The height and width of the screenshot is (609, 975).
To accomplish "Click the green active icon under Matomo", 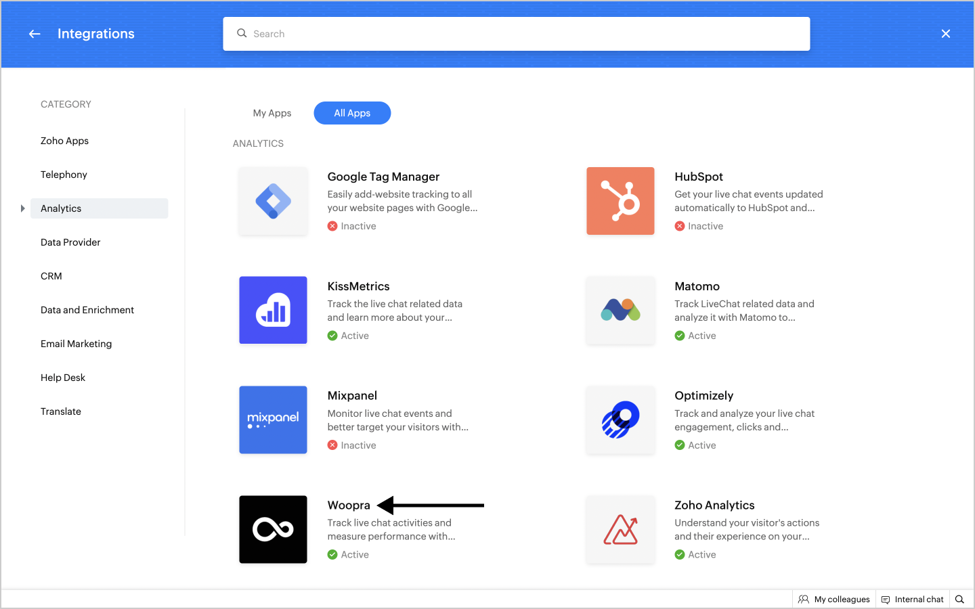I will click(x=680, y=336).
